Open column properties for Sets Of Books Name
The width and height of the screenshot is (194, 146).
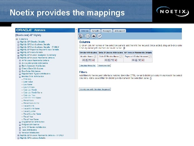click(106, 60)
